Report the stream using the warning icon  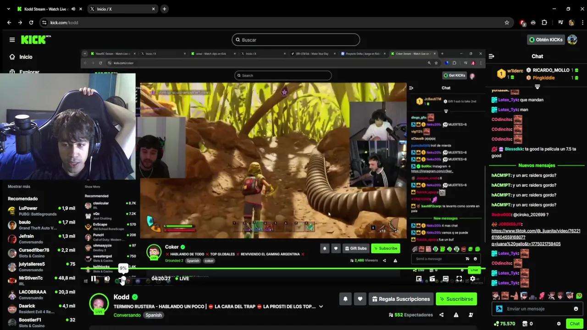point(456,315)
